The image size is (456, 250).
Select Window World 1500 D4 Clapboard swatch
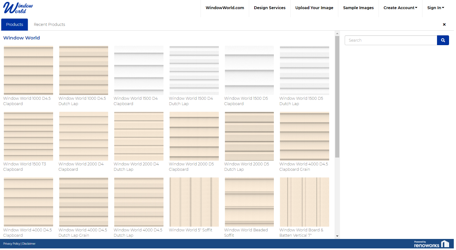(x=139, y=71)
